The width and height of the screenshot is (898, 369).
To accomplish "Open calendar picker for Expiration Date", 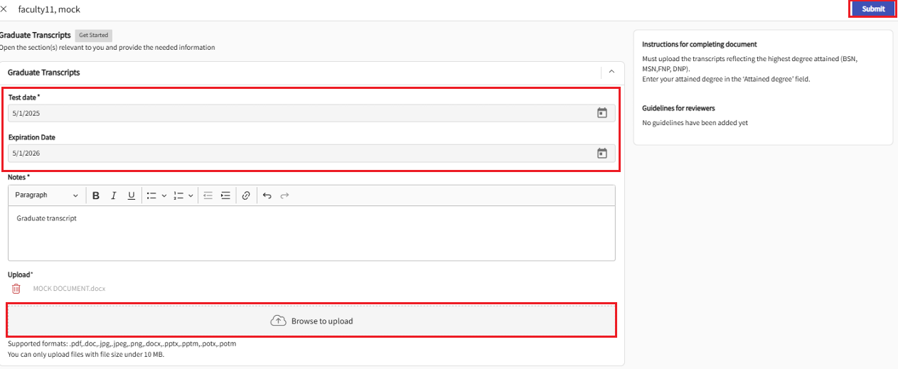I will click(602, 153).
